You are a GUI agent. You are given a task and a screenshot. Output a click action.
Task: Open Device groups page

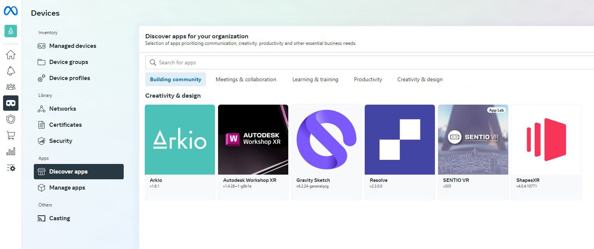point(79,62)
